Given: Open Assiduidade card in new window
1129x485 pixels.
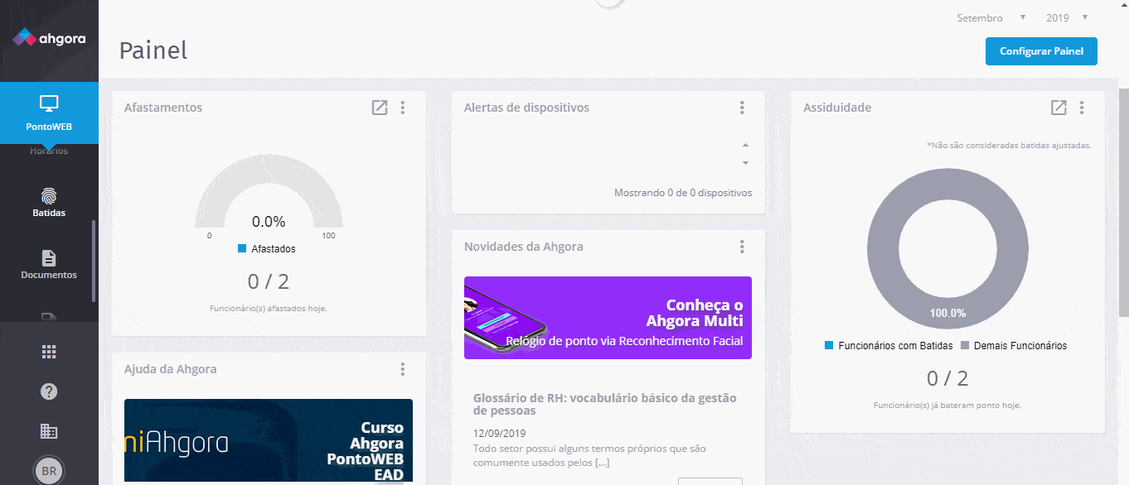Looking at the screenshot, I should pyautogui.click(x=1059, y=108).
